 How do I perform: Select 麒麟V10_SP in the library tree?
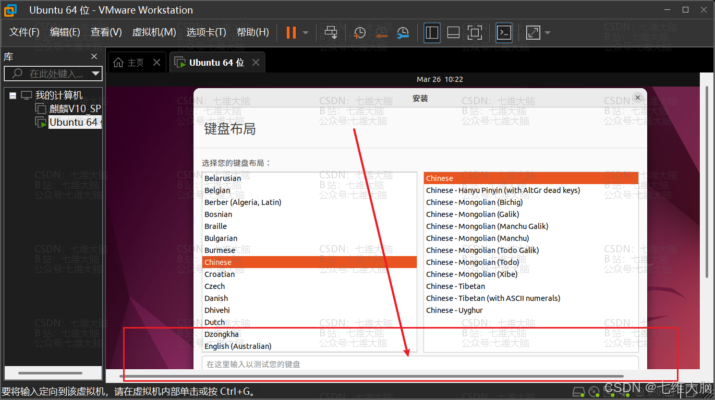point(75,108)
